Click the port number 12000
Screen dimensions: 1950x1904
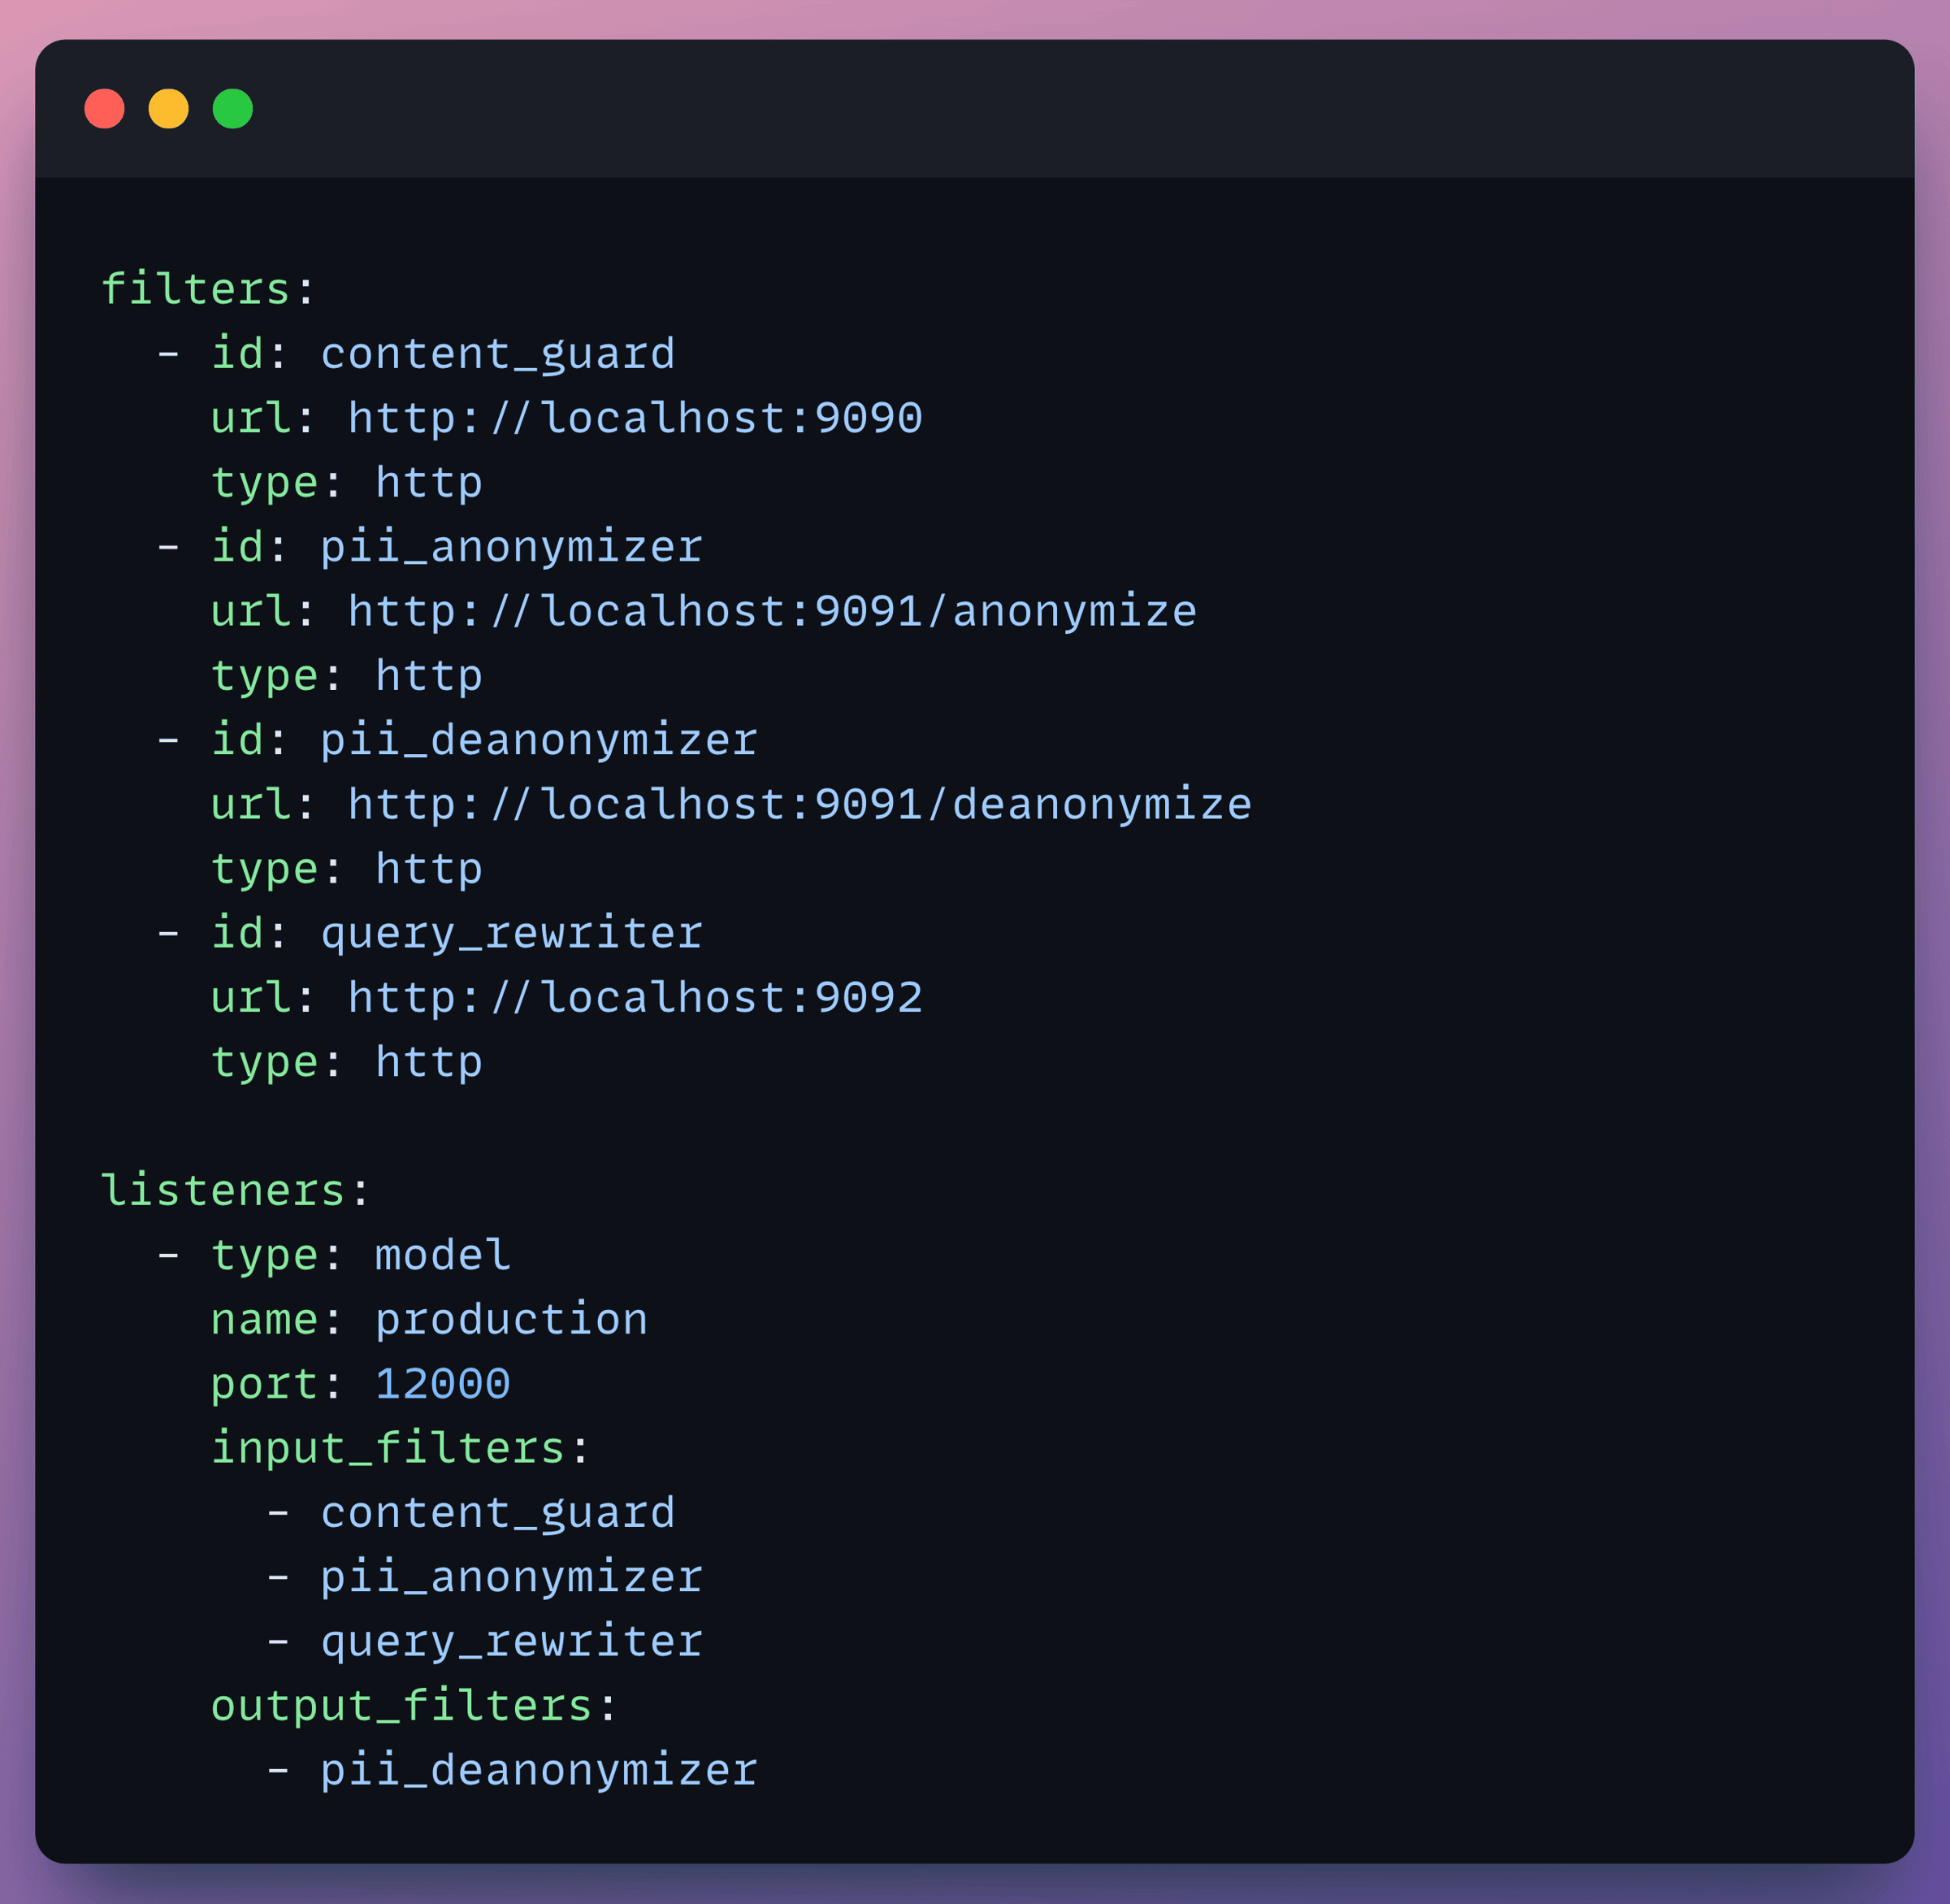(443, 1384)
